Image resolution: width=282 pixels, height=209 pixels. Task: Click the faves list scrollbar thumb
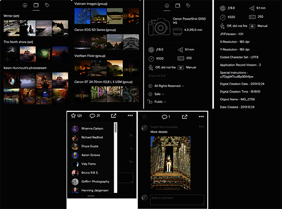click(x=116, y=128)
